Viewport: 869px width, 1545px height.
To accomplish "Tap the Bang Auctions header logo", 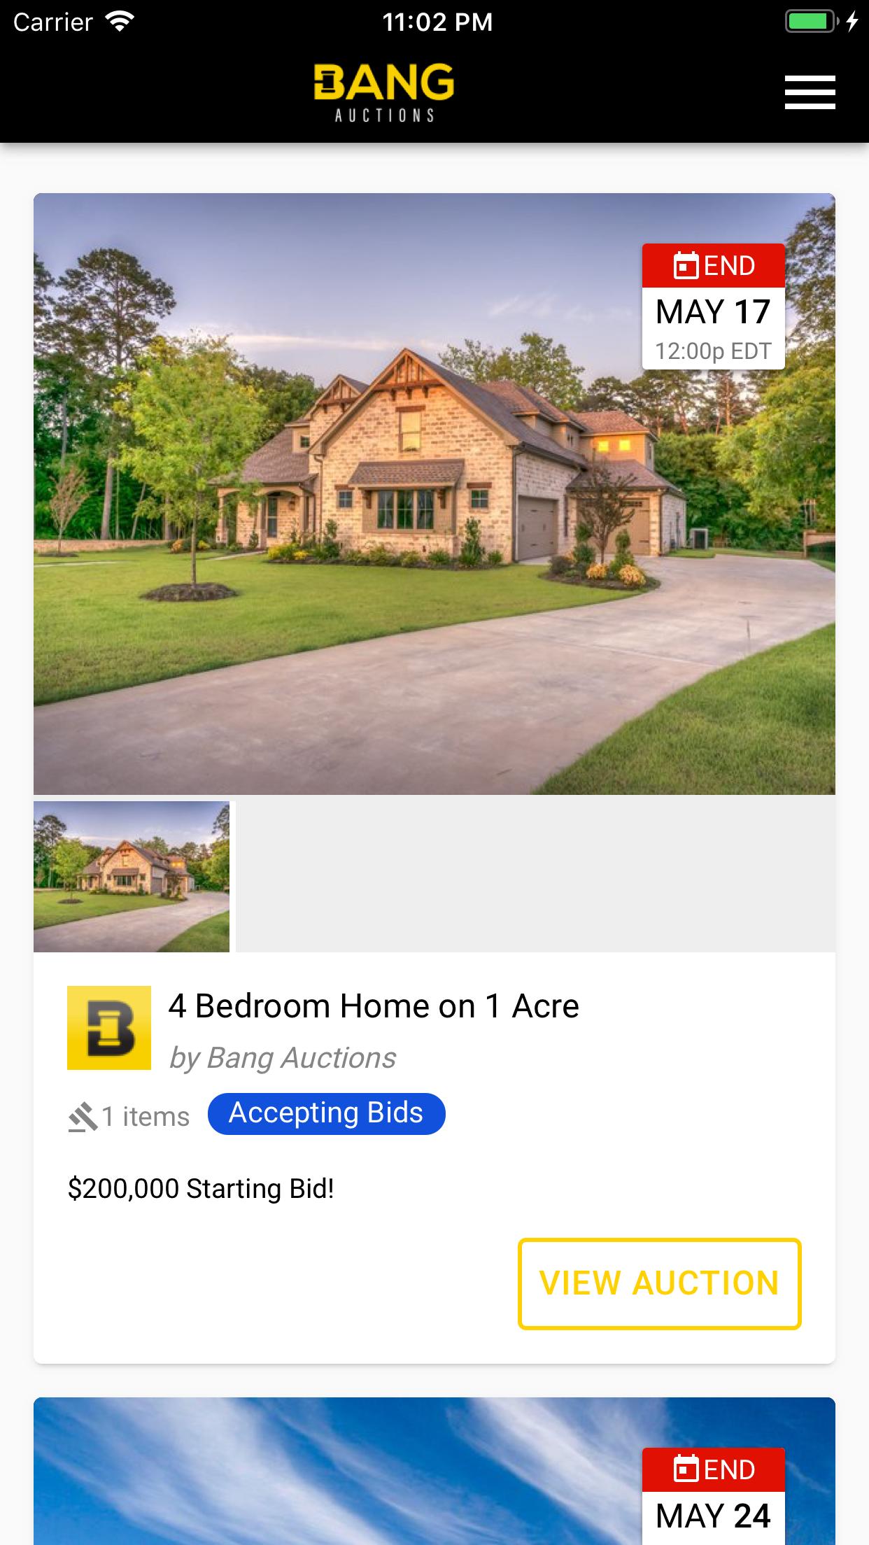I will pyautogui.click(x=384, y=93).
